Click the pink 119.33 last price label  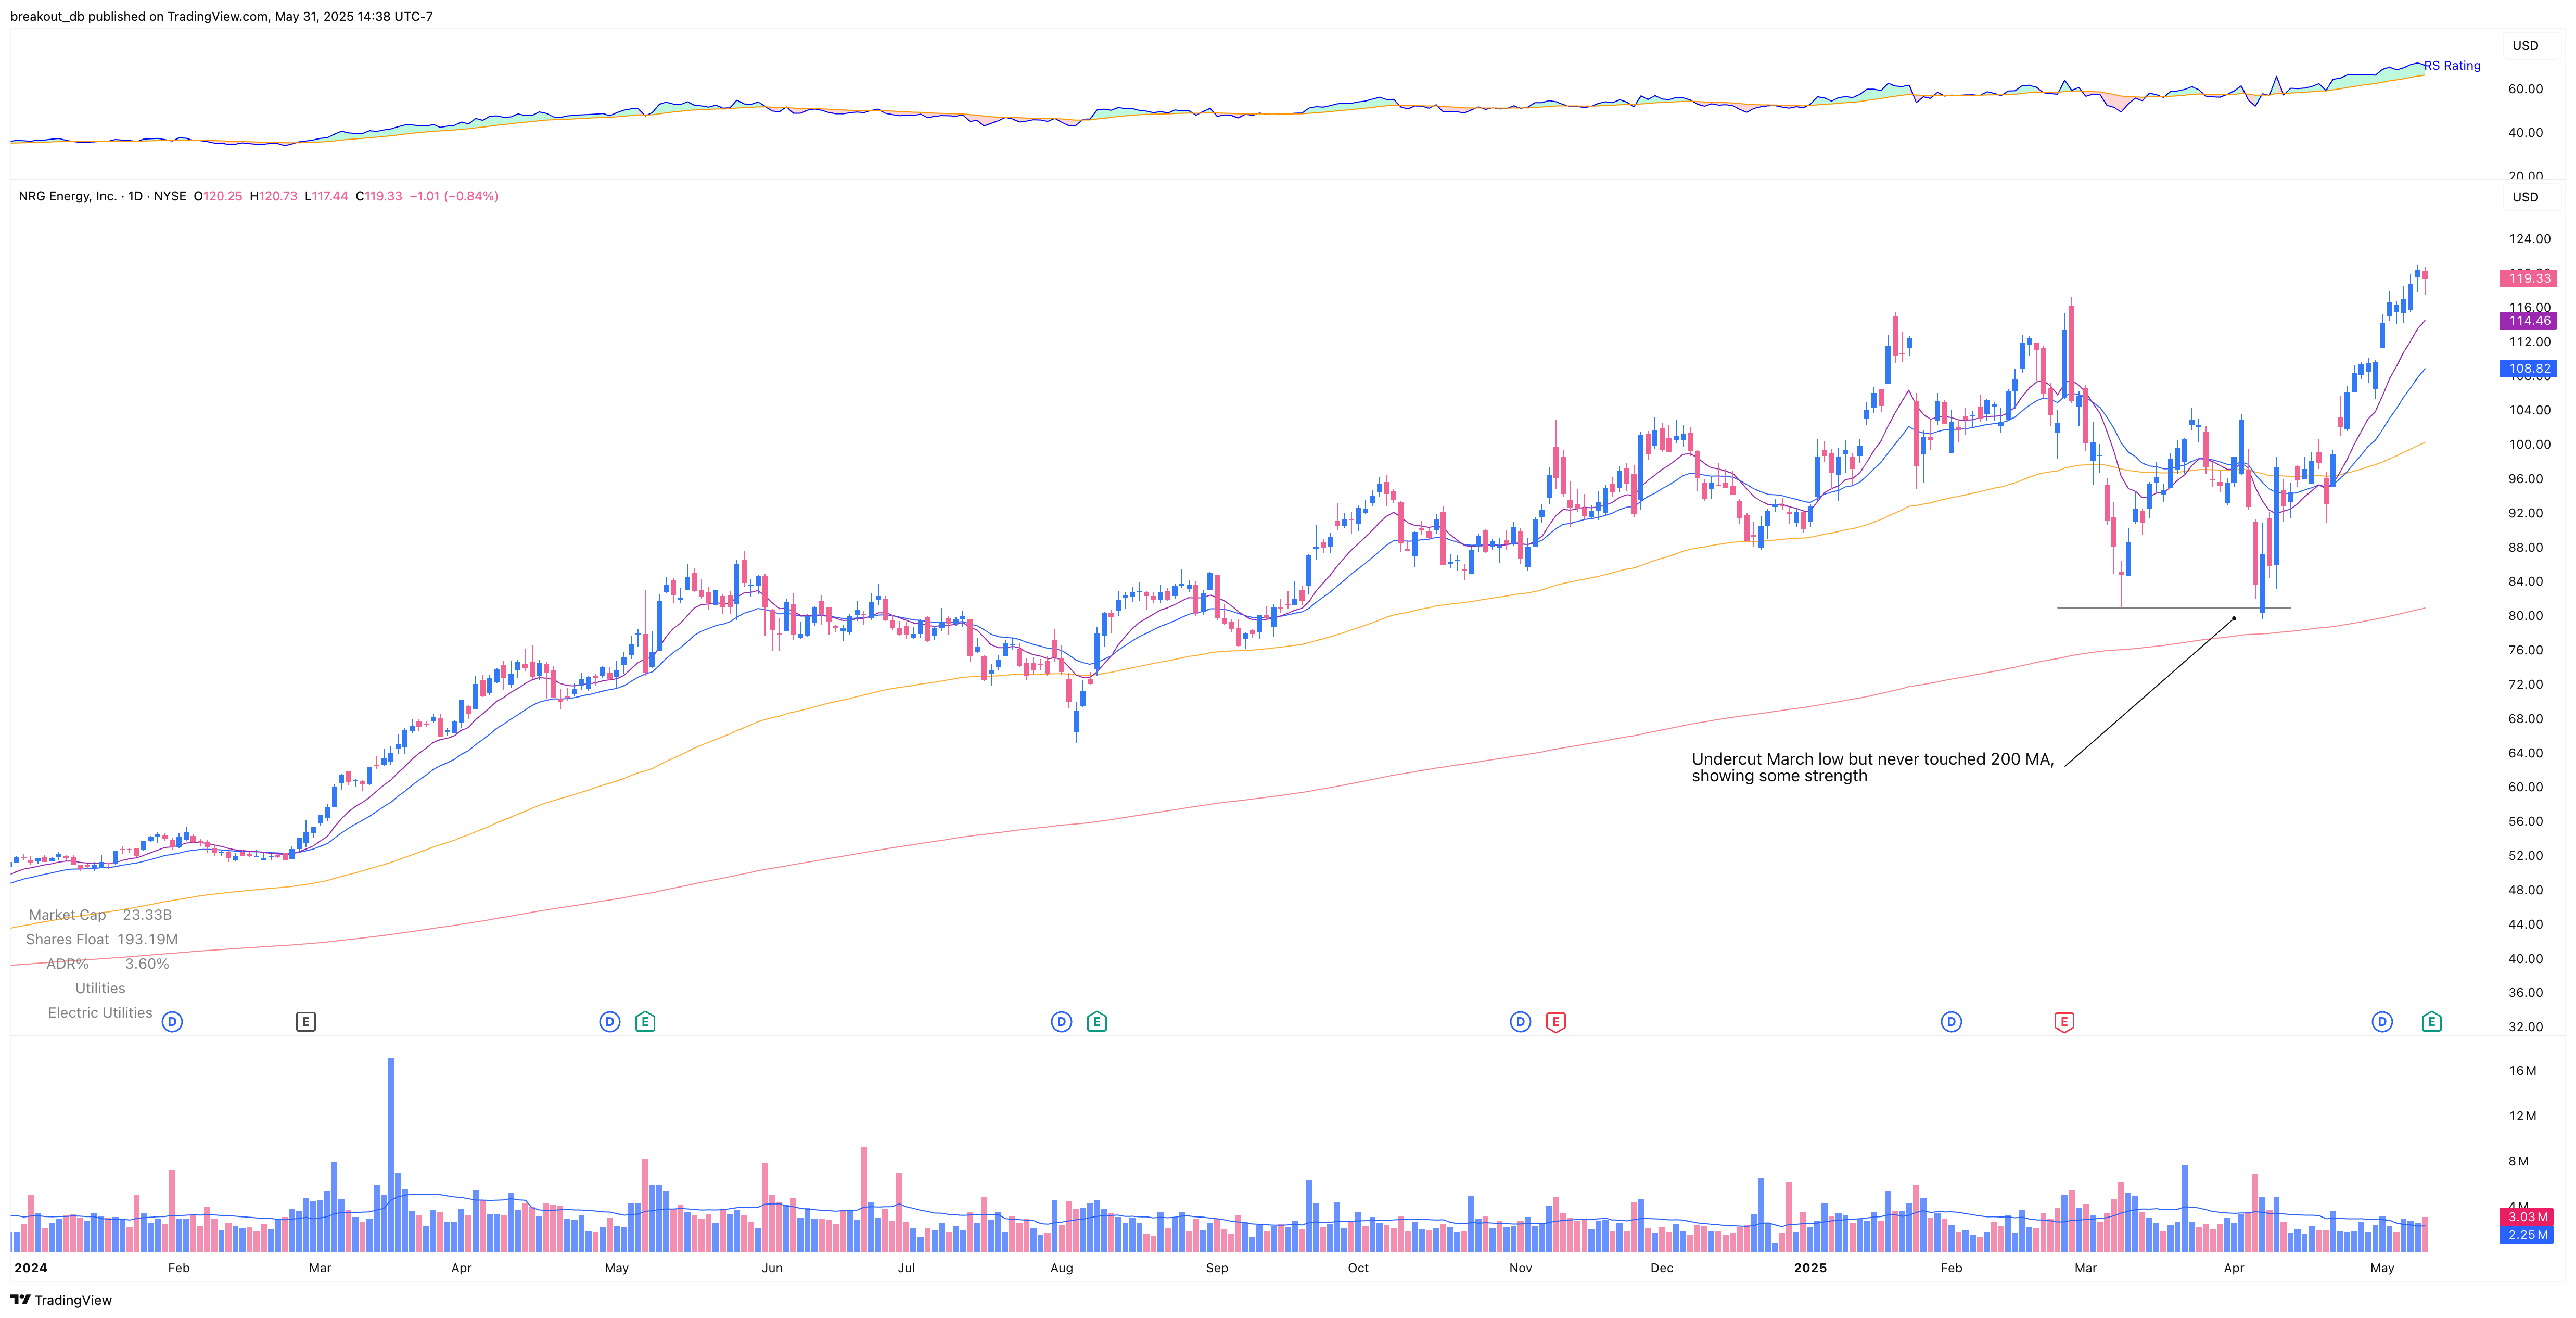point(2527,278)
